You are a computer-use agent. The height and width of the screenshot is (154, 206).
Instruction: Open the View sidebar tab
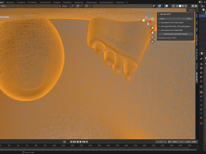(x=197, y=30)
